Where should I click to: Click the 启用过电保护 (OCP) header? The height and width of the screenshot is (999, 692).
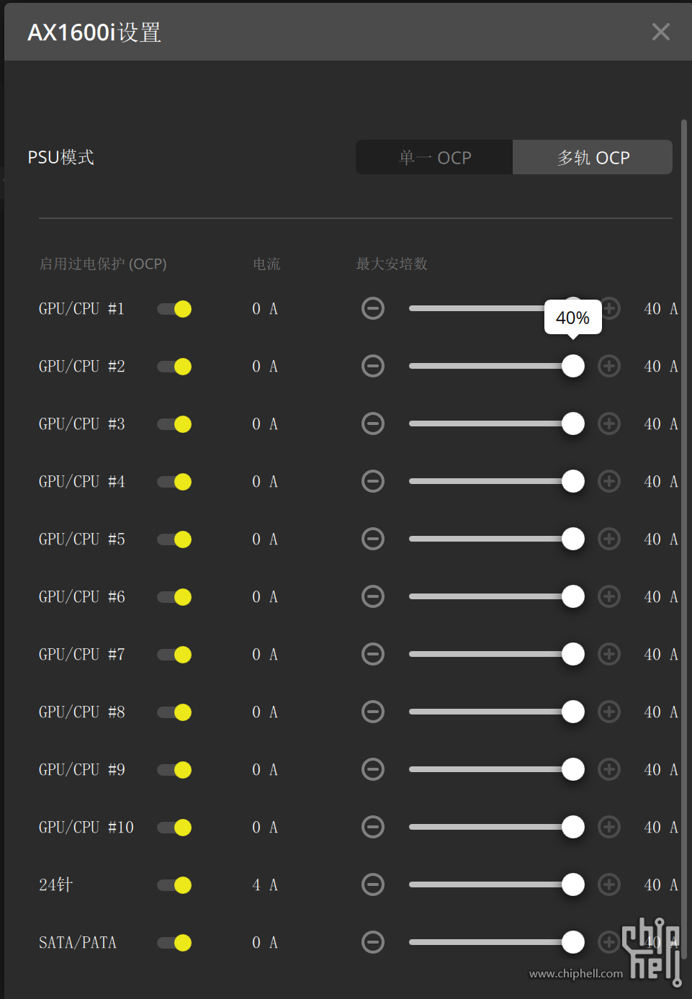[x=103, y=264]
